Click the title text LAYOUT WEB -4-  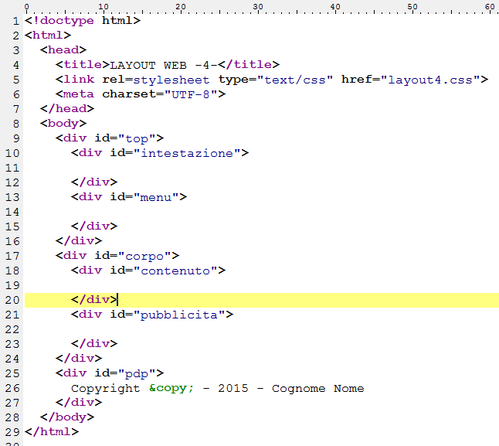pos(167,65)
